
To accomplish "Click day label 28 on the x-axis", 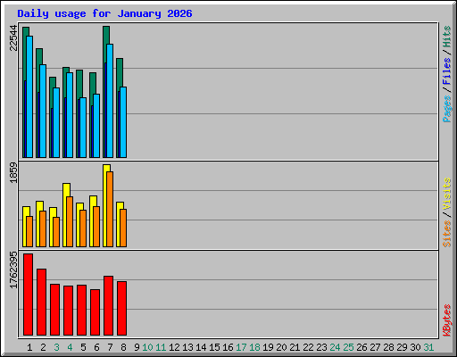I will (x=388, y=347).
